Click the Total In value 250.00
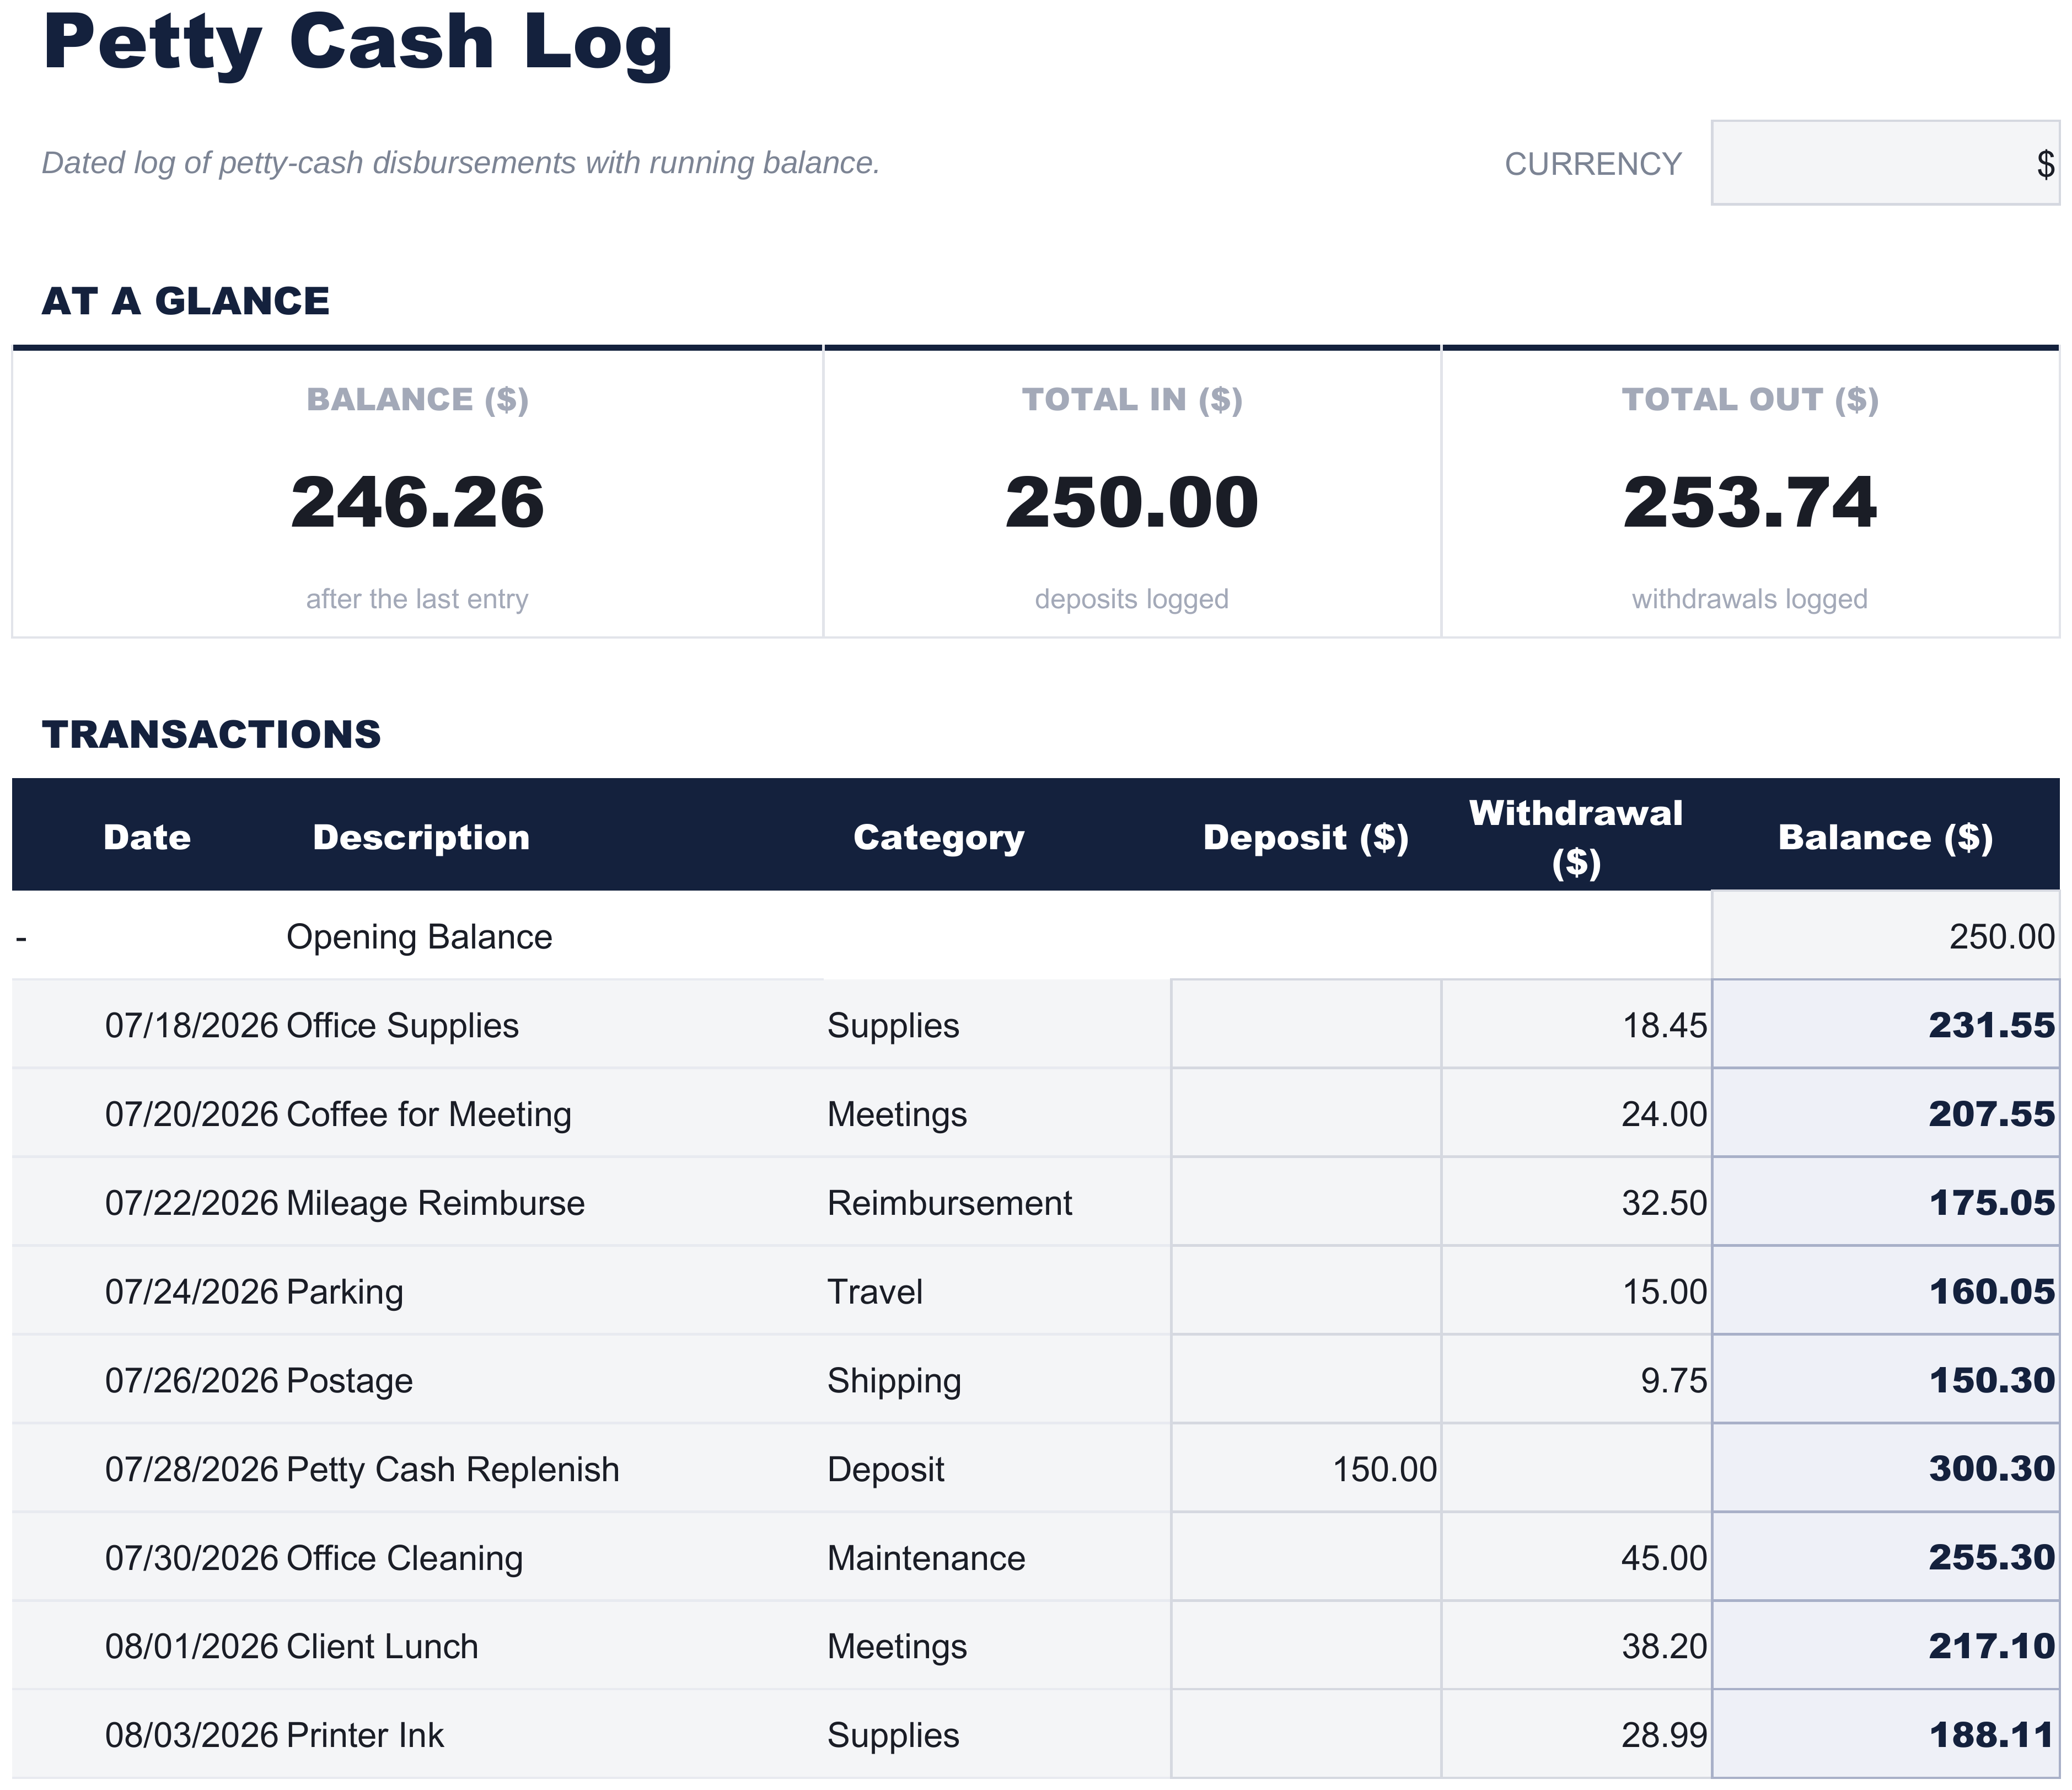2072x1790 pixels. [x=1131, y=502]
